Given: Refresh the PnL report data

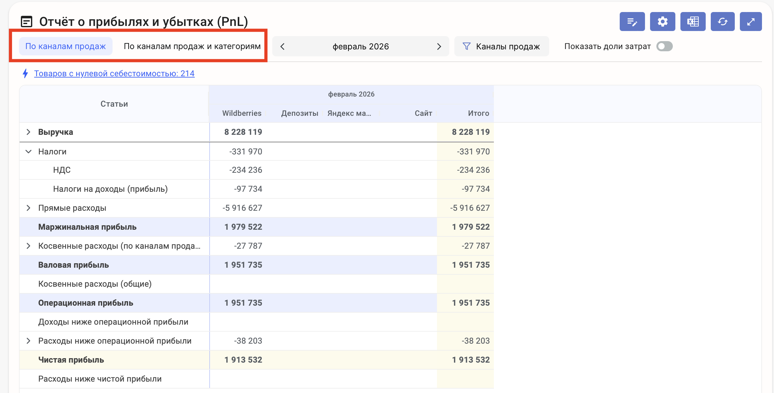Looking at the screenshot, I should tap(723, 22).
